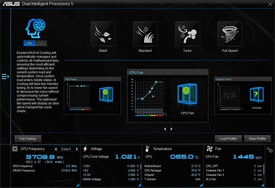
Task: Expand the Temperature panel corner arrow
Action: (x=201, y=185)
